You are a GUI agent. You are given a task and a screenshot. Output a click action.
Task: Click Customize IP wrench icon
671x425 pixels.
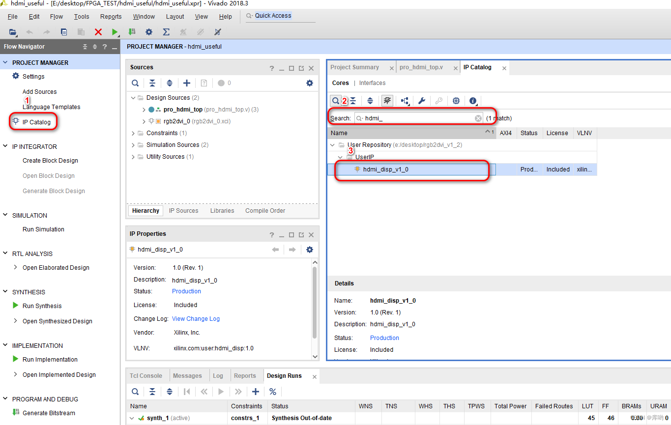[422, 101]
